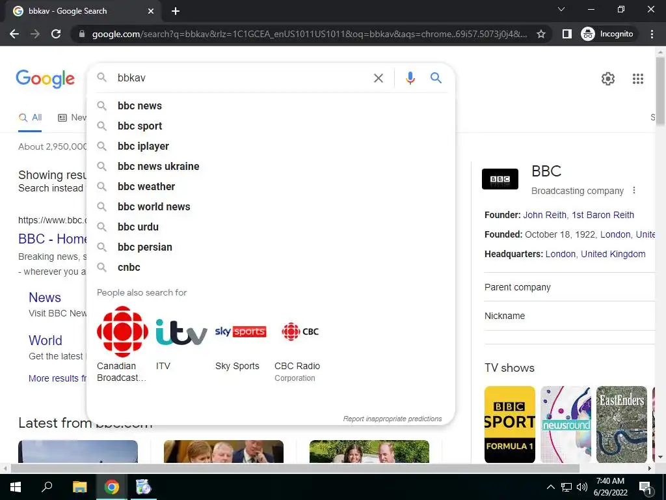The width and height of the screenshot is (666, 500).
Task: Choose the 'bbc world news' suggestion
Action: [x=271, y=206]
